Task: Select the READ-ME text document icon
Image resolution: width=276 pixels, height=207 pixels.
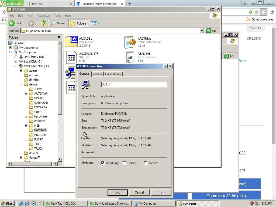Action: (x=130, y=57)
